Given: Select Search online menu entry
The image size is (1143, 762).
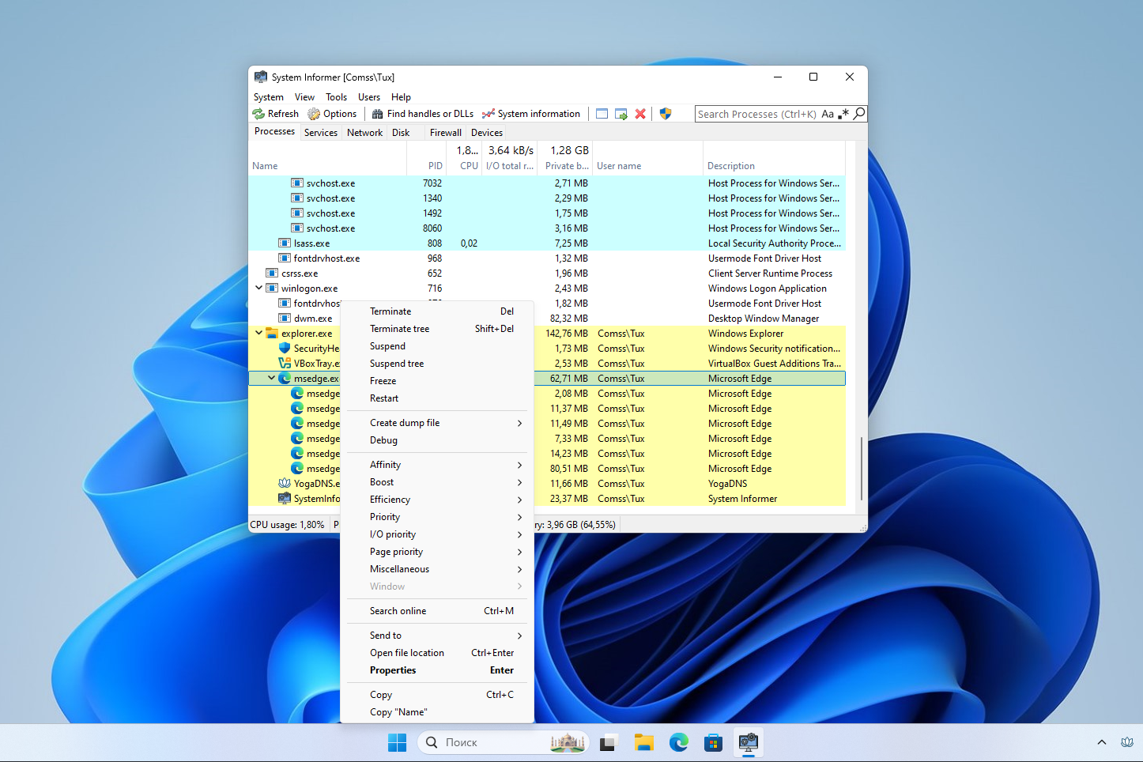Looking at the screenshot, I should [x=437, y=611].
